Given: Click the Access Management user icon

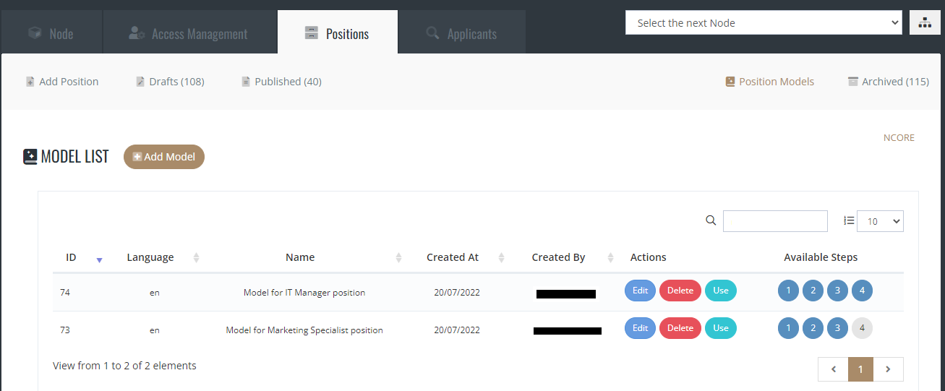Looking at the screenshot, I should pyautogui.click(x=137, y=33).
